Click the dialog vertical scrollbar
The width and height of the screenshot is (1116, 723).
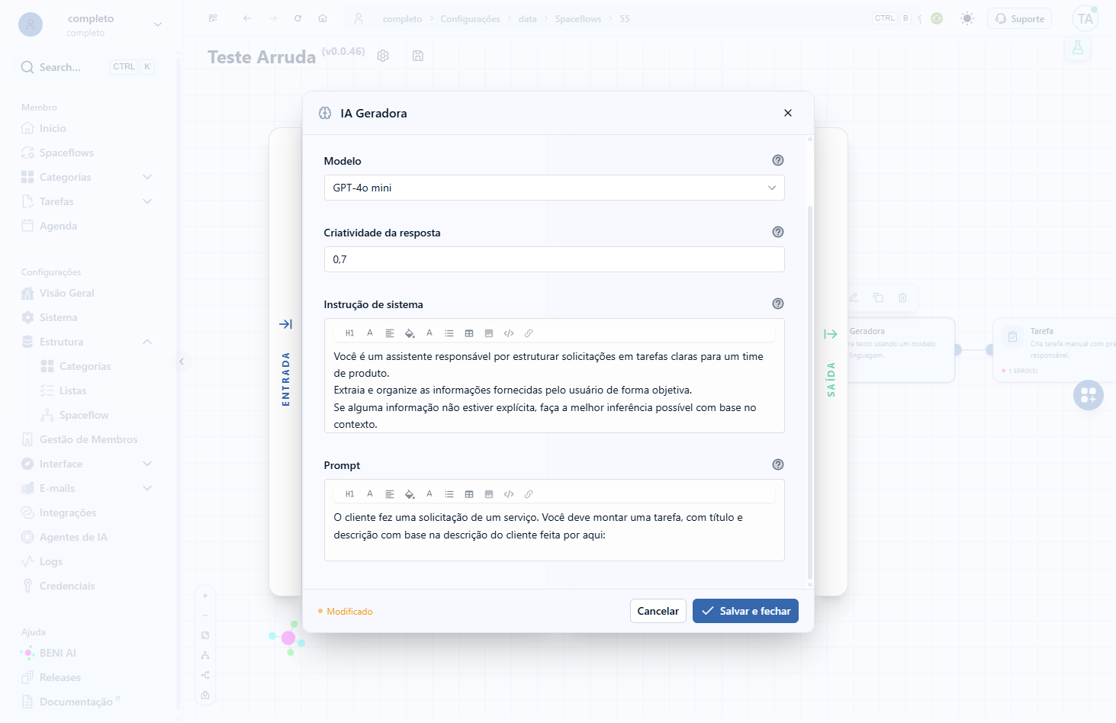coord(810,393)
